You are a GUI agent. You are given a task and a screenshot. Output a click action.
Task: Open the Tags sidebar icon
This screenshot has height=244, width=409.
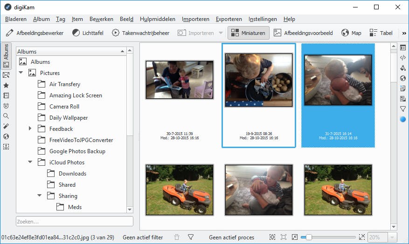[x=6, y=75]
